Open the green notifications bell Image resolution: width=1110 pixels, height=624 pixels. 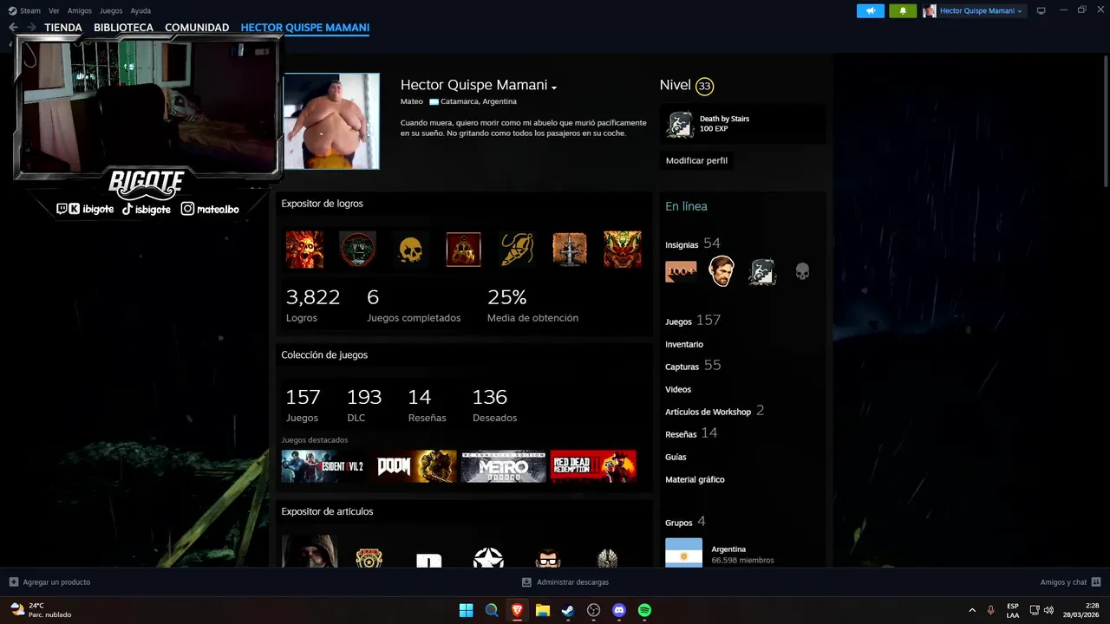click(903, 10)
